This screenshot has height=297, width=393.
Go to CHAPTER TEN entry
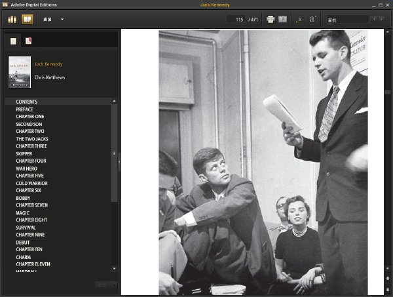pos(29,250)
